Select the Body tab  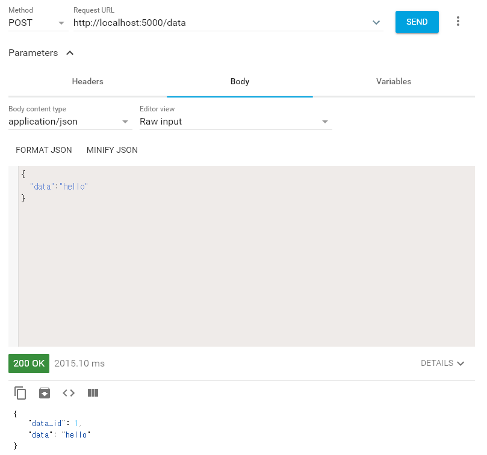(240, 81)
